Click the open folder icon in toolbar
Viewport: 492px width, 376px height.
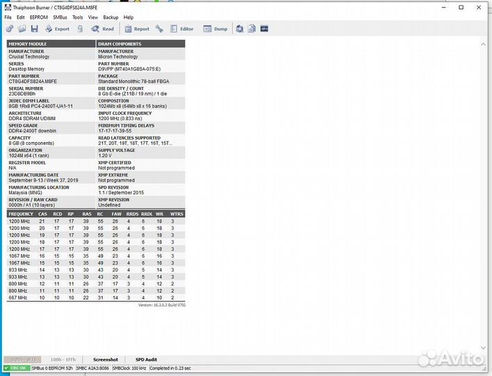(22, 29)
